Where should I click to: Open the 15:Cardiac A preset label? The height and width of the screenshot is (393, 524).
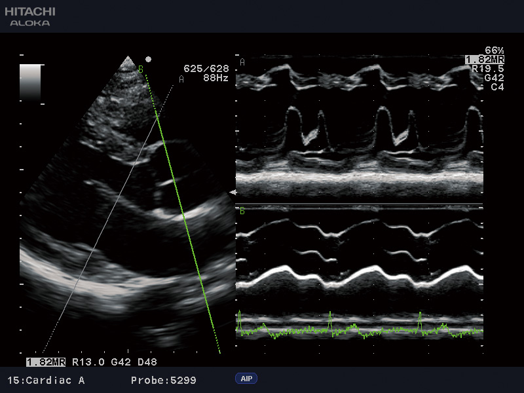46,380
